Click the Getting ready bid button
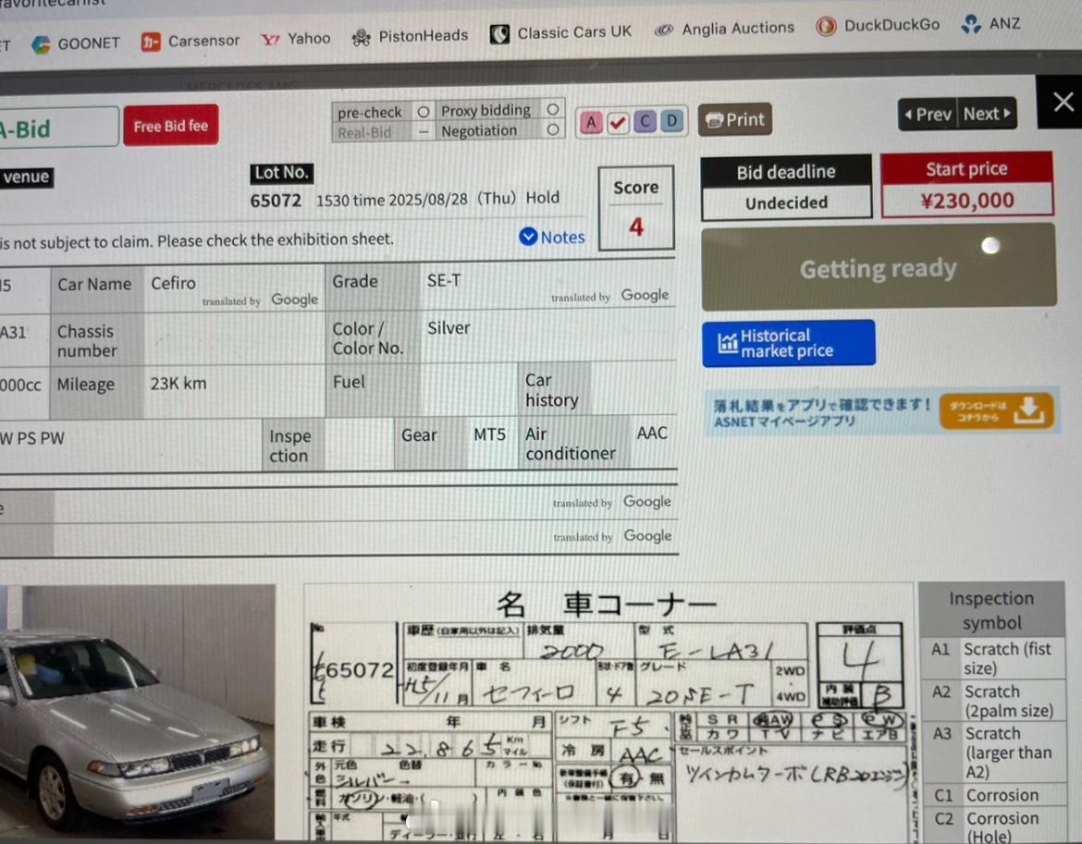Viewport: 1082px width, 844px height. pyautogui.click(x=879, y=267)
